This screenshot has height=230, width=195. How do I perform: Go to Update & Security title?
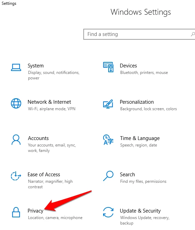click(x=140, y=211)
